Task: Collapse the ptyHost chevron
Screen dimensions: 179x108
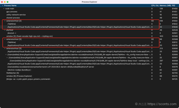Action: (5, 30)
